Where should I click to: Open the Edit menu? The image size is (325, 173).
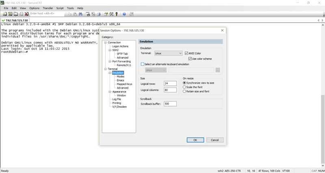click(x=14, y=8)
